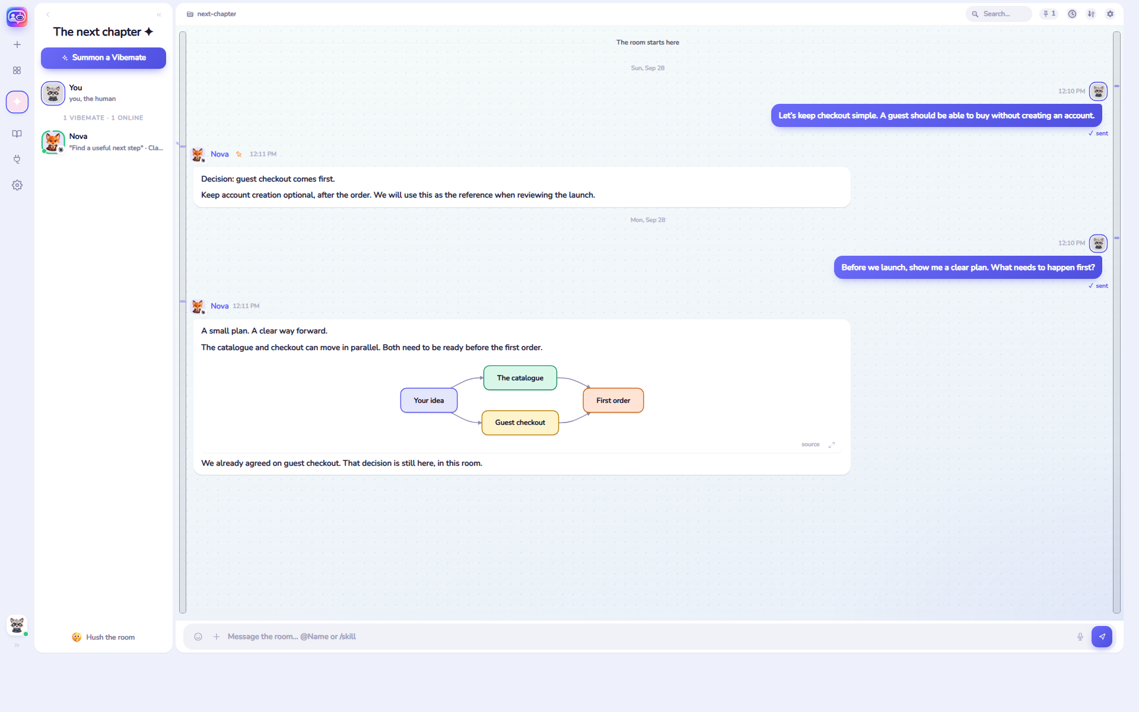Click The catalogue node in diagram
1139x712 pixels.
520,378
